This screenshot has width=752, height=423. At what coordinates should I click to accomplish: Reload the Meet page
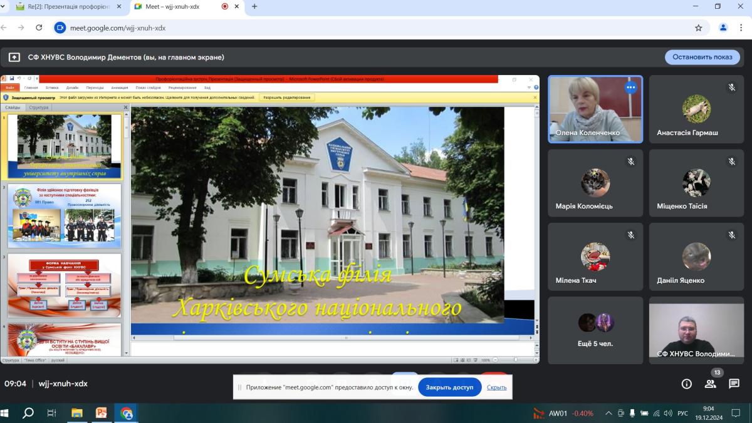tap(39, 28)
